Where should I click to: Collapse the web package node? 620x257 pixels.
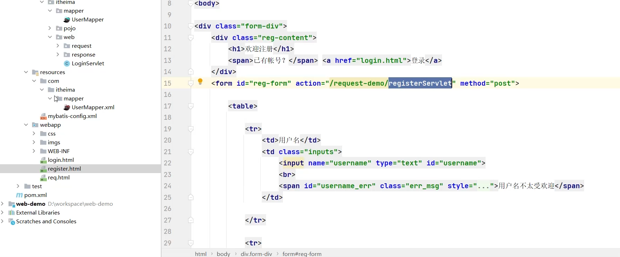pos(50,37)
